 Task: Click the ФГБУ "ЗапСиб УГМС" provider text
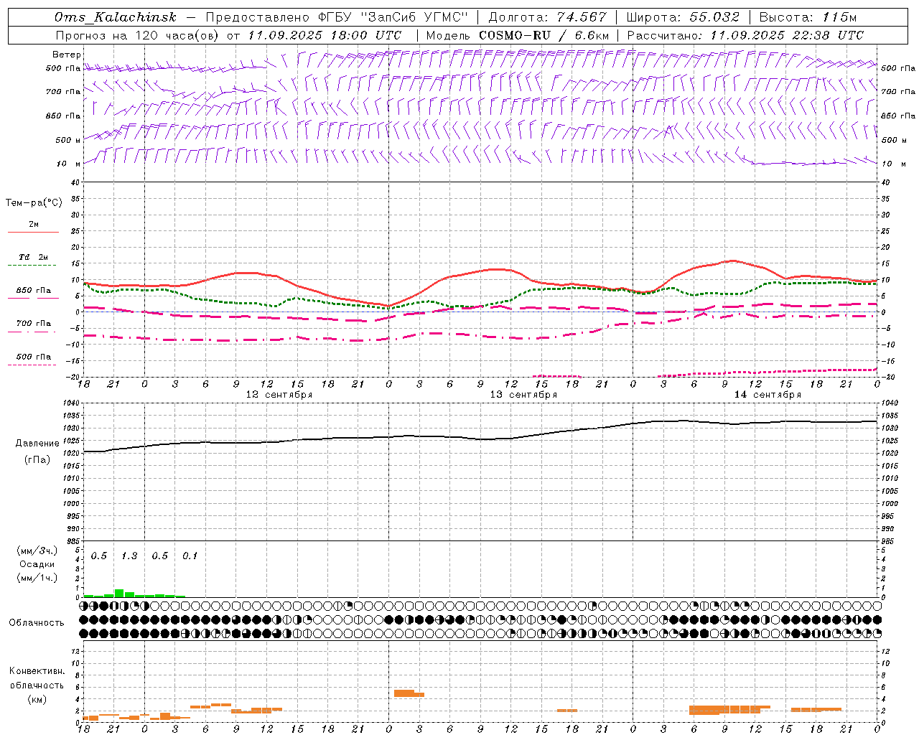(393, 17)
